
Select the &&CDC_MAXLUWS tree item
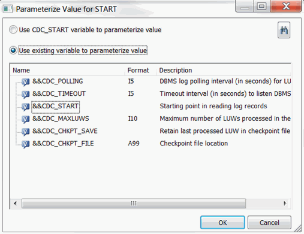[61, 118]
